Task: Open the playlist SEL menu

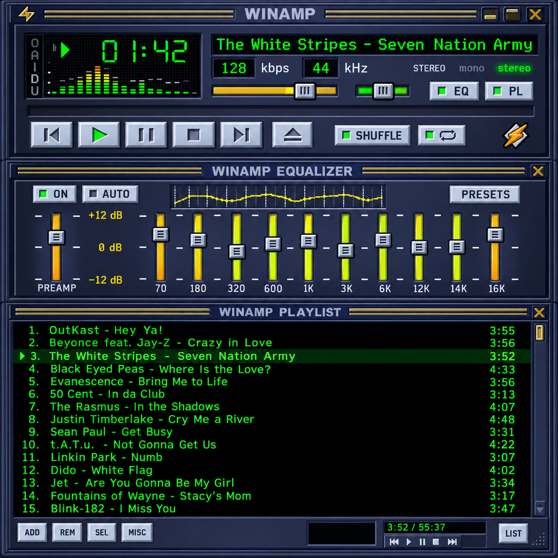Action: coord(102,532)
